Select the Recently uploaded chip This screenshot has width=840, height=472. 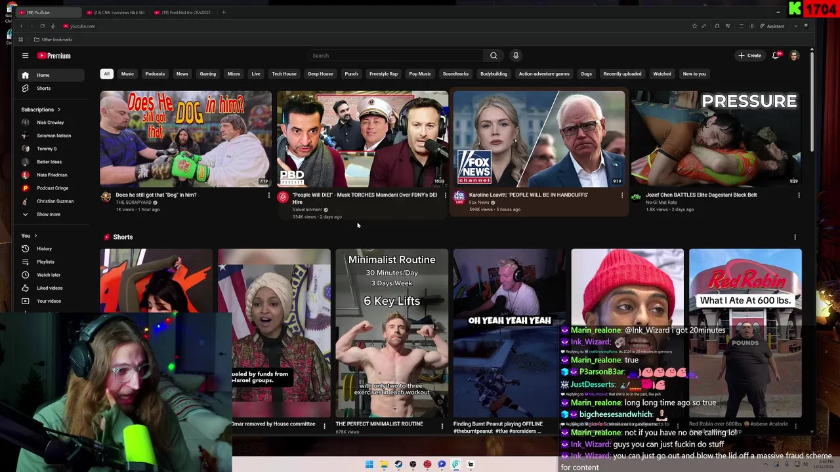[x=622, y=74]
